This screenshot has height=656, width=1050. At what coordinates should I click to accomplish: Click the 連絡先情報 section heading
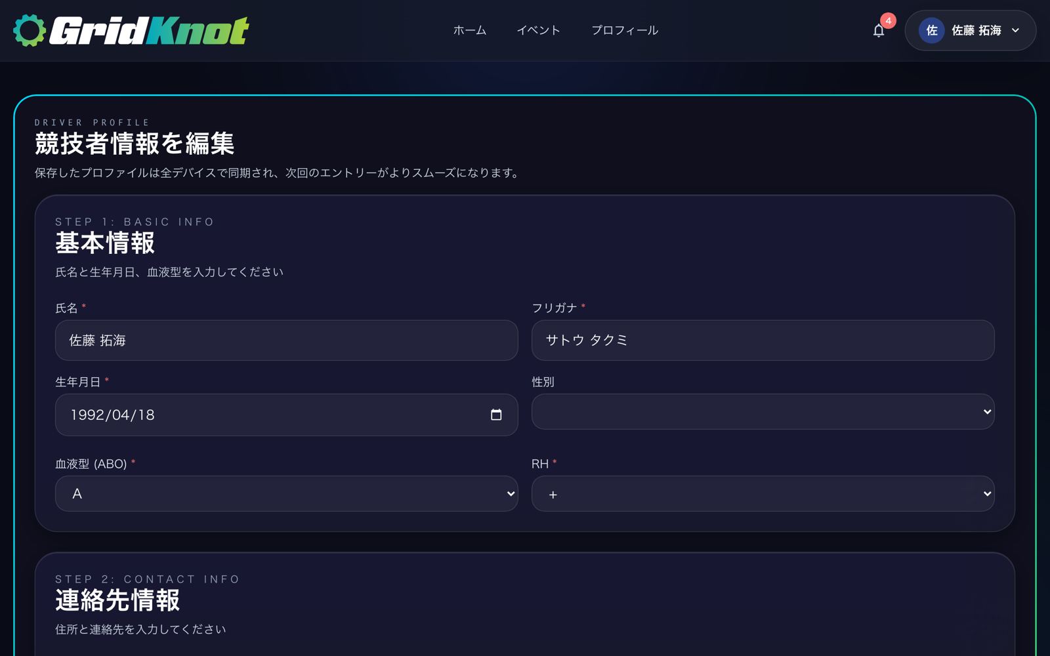click(x=117, y=600)
